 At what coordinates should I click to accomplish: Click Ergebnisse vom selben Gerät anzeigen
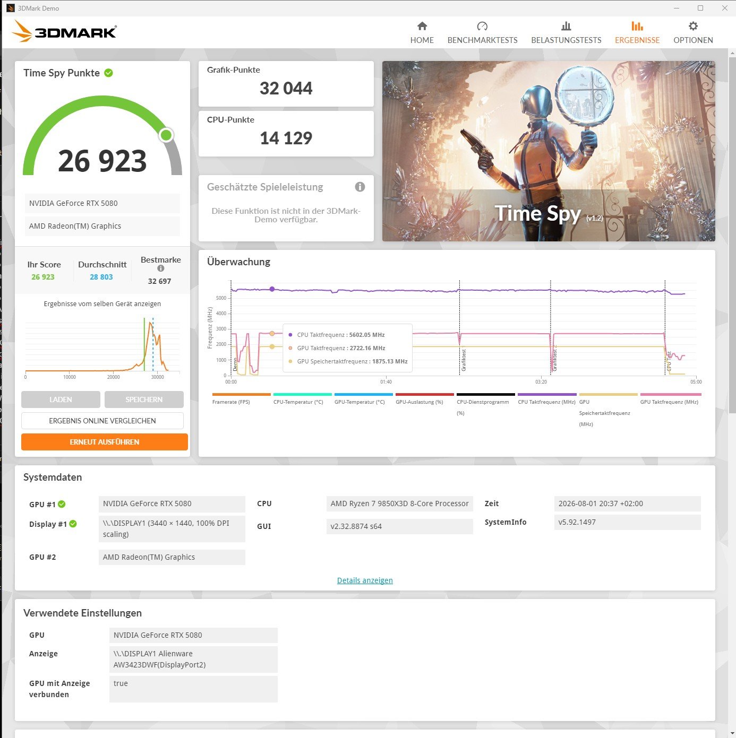pyautogui.click(x=102, y=304)
